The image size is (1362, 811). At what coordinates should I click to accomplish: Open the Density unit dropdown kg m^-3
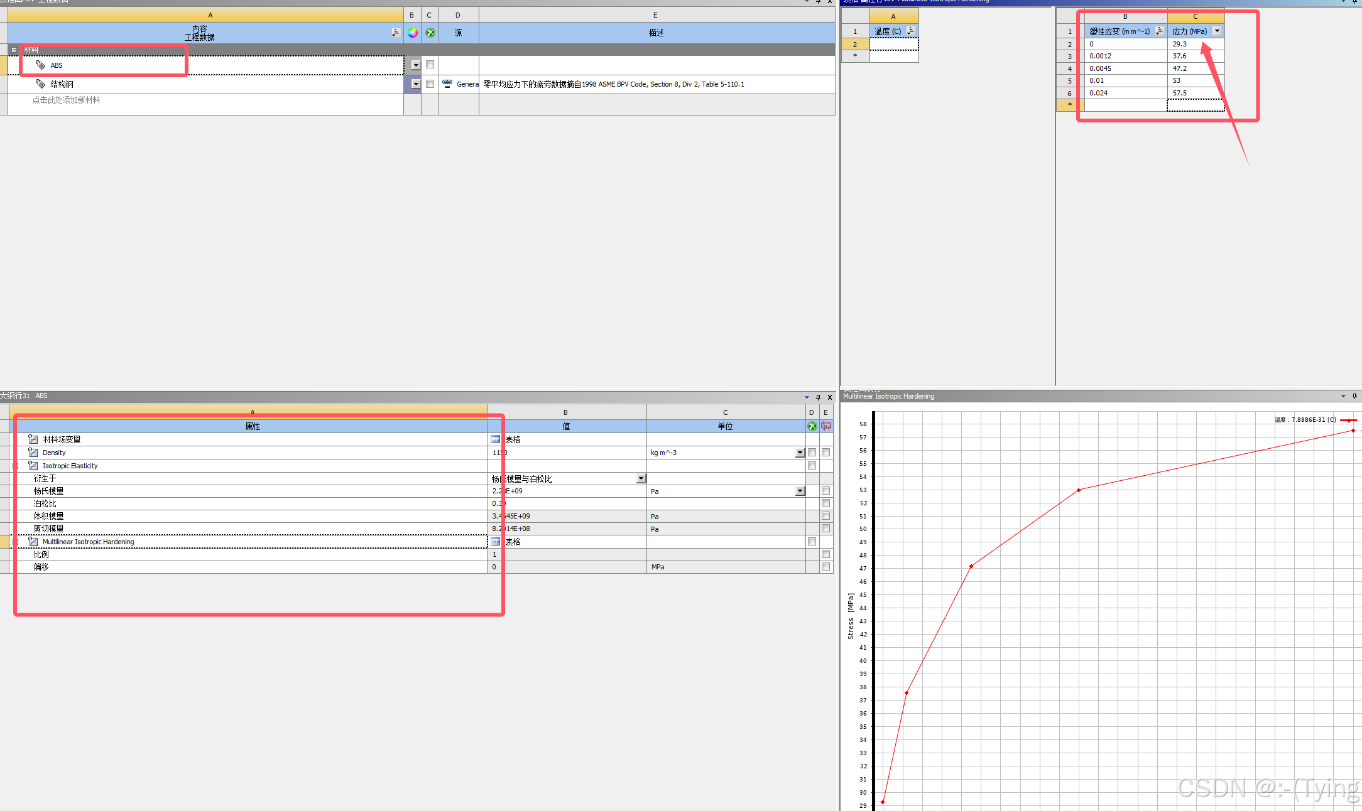[800, 453]
